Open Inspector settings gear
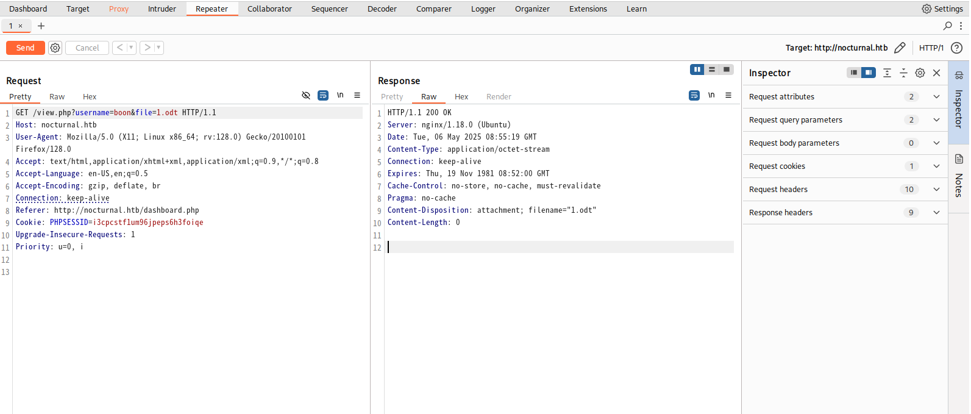971x414 pixels. click(x=920, y=73)
